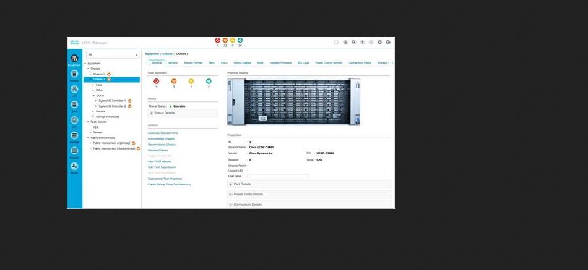Click the critical faults red icon in the header
The height and width of the screenshot is (270, 588).
(217, 40)
